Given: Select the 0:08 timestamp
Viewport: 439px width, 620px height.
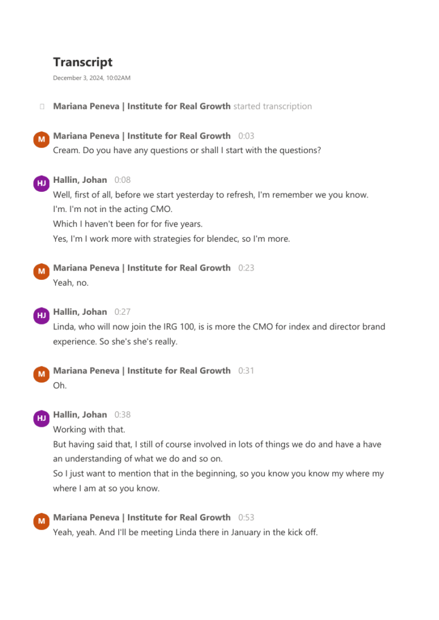Looking at the screenshot, I should [122, 180].
